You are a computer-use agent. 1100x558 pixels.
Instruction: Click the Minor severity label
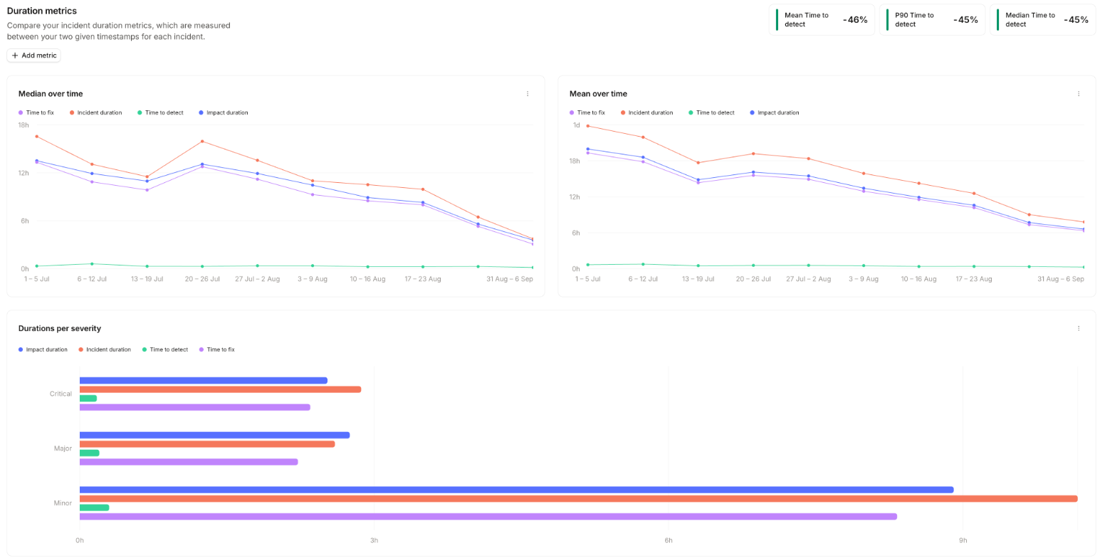(x=63, y=503)
